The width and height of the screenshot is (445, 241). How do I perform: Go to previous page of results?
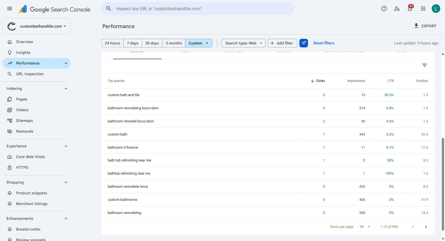pos(413,227)
